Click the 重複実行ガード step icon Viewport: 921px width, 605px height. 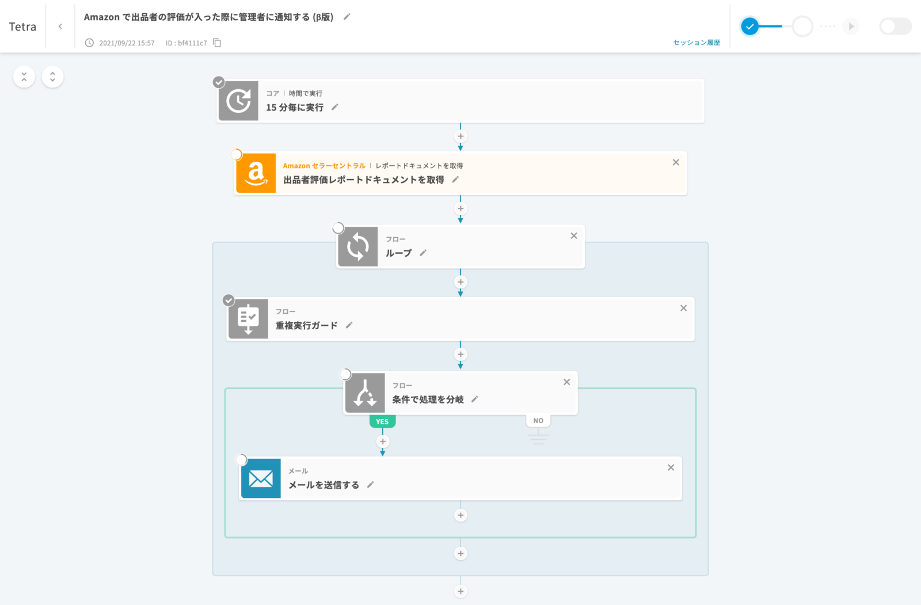point(248,319)
